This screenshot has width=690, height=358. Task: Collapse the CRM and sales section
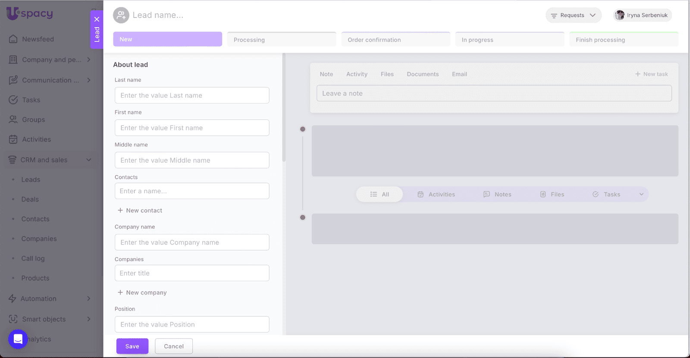click(89, 160)
